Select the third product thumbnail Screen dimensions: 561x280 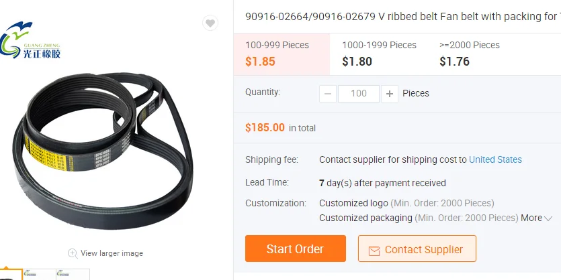click(x=73, y=275)
